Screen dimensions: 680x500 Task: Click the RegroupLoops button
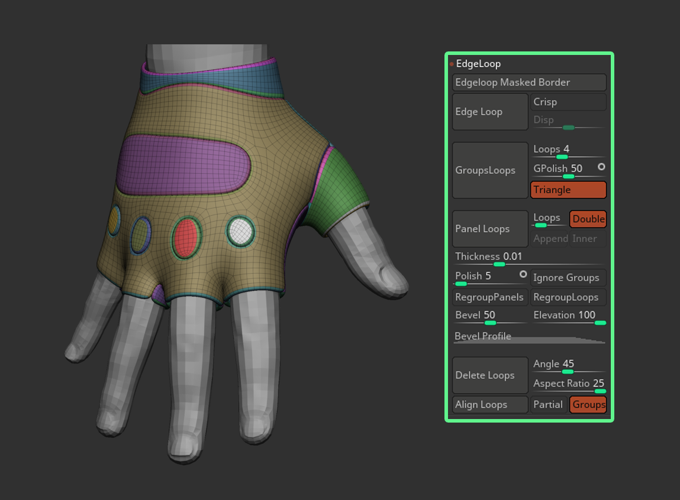pyautogui.click(x=568, y=297)
